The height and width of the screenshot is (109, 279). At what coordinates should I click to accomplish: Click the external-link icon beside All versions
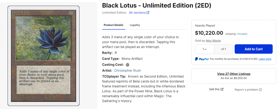[x=148, y=13]
